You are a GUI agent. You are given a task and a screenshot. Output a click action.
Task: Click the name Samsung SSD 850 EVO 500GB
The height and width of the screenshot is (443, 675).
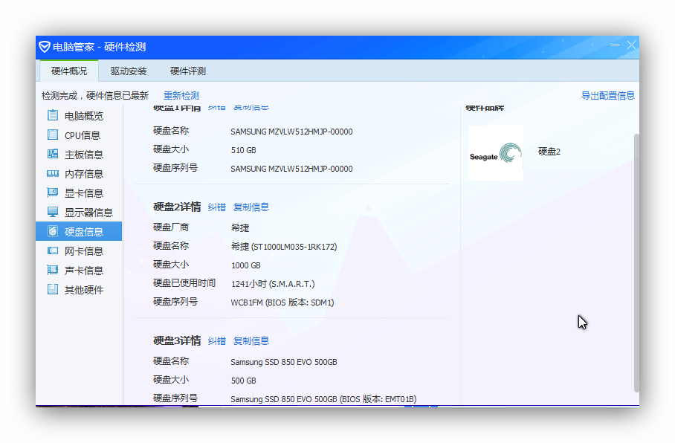tap(284, 362)
